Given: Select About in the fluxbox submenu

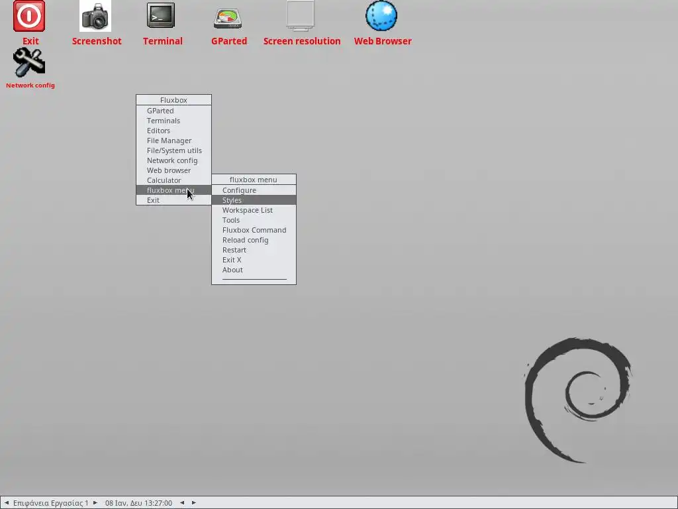Looking at the screenshot, I should pos(254,270).
